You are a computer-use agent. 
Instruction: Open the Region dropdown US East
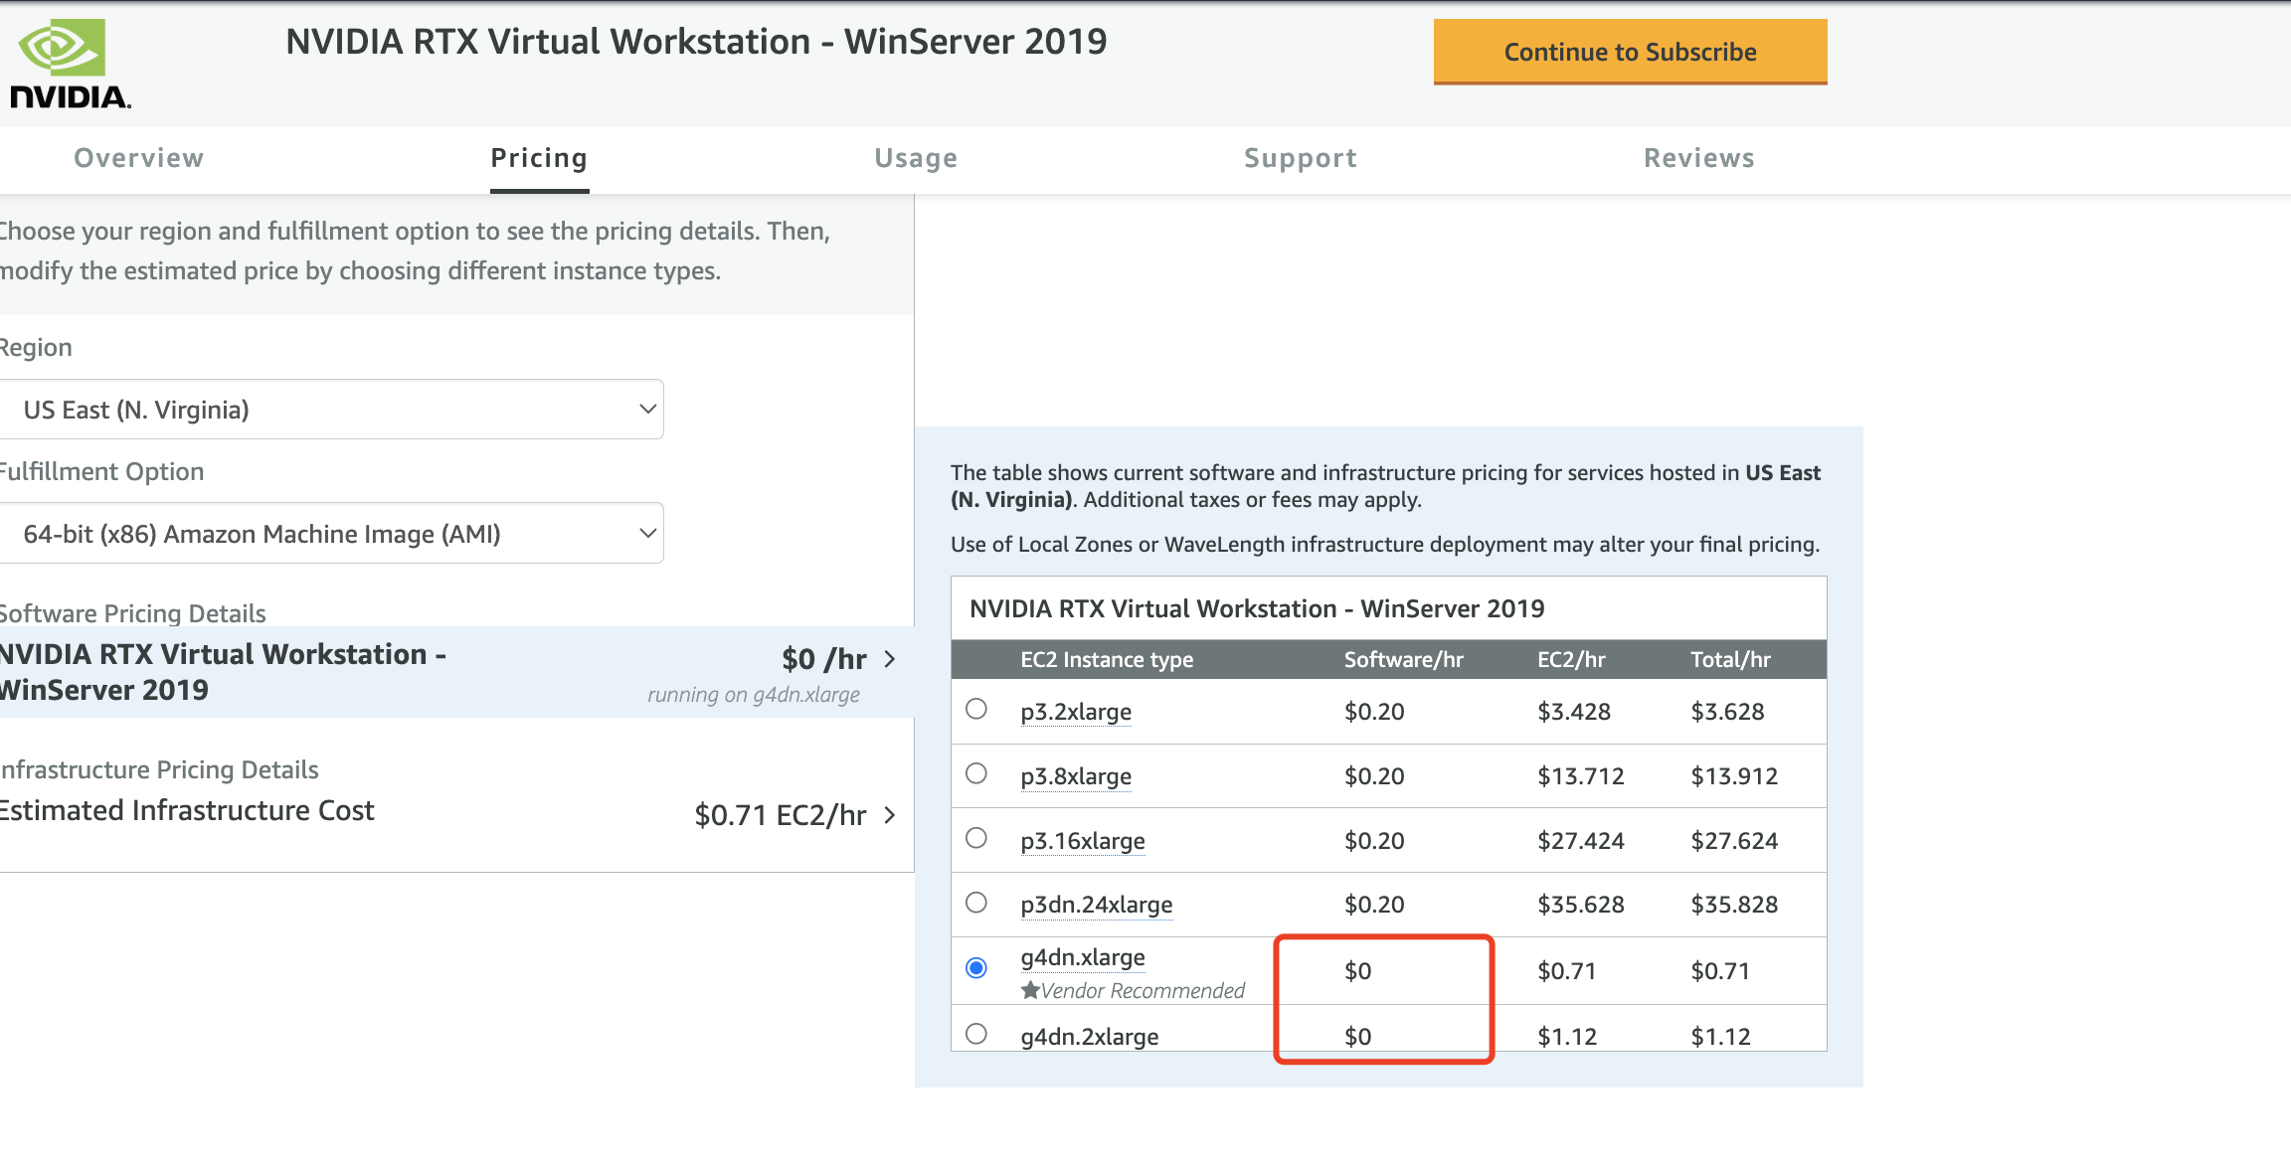point(331,410)
